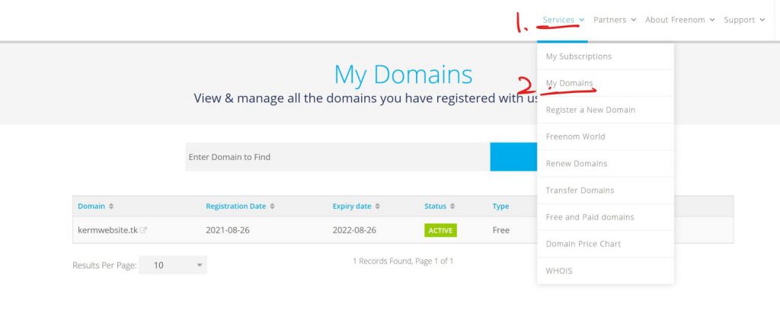The width and height of the screenshot is (780, 321).
Task: Open the Support dropdown
Action: click(x=743, y=20)
